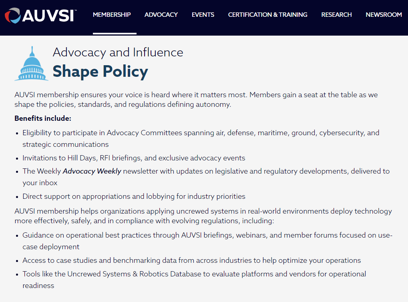Click paragraph starting 'AUVSI membership ensures your voice'
Screen dimensions: 408x302
(x=196, y=100)
